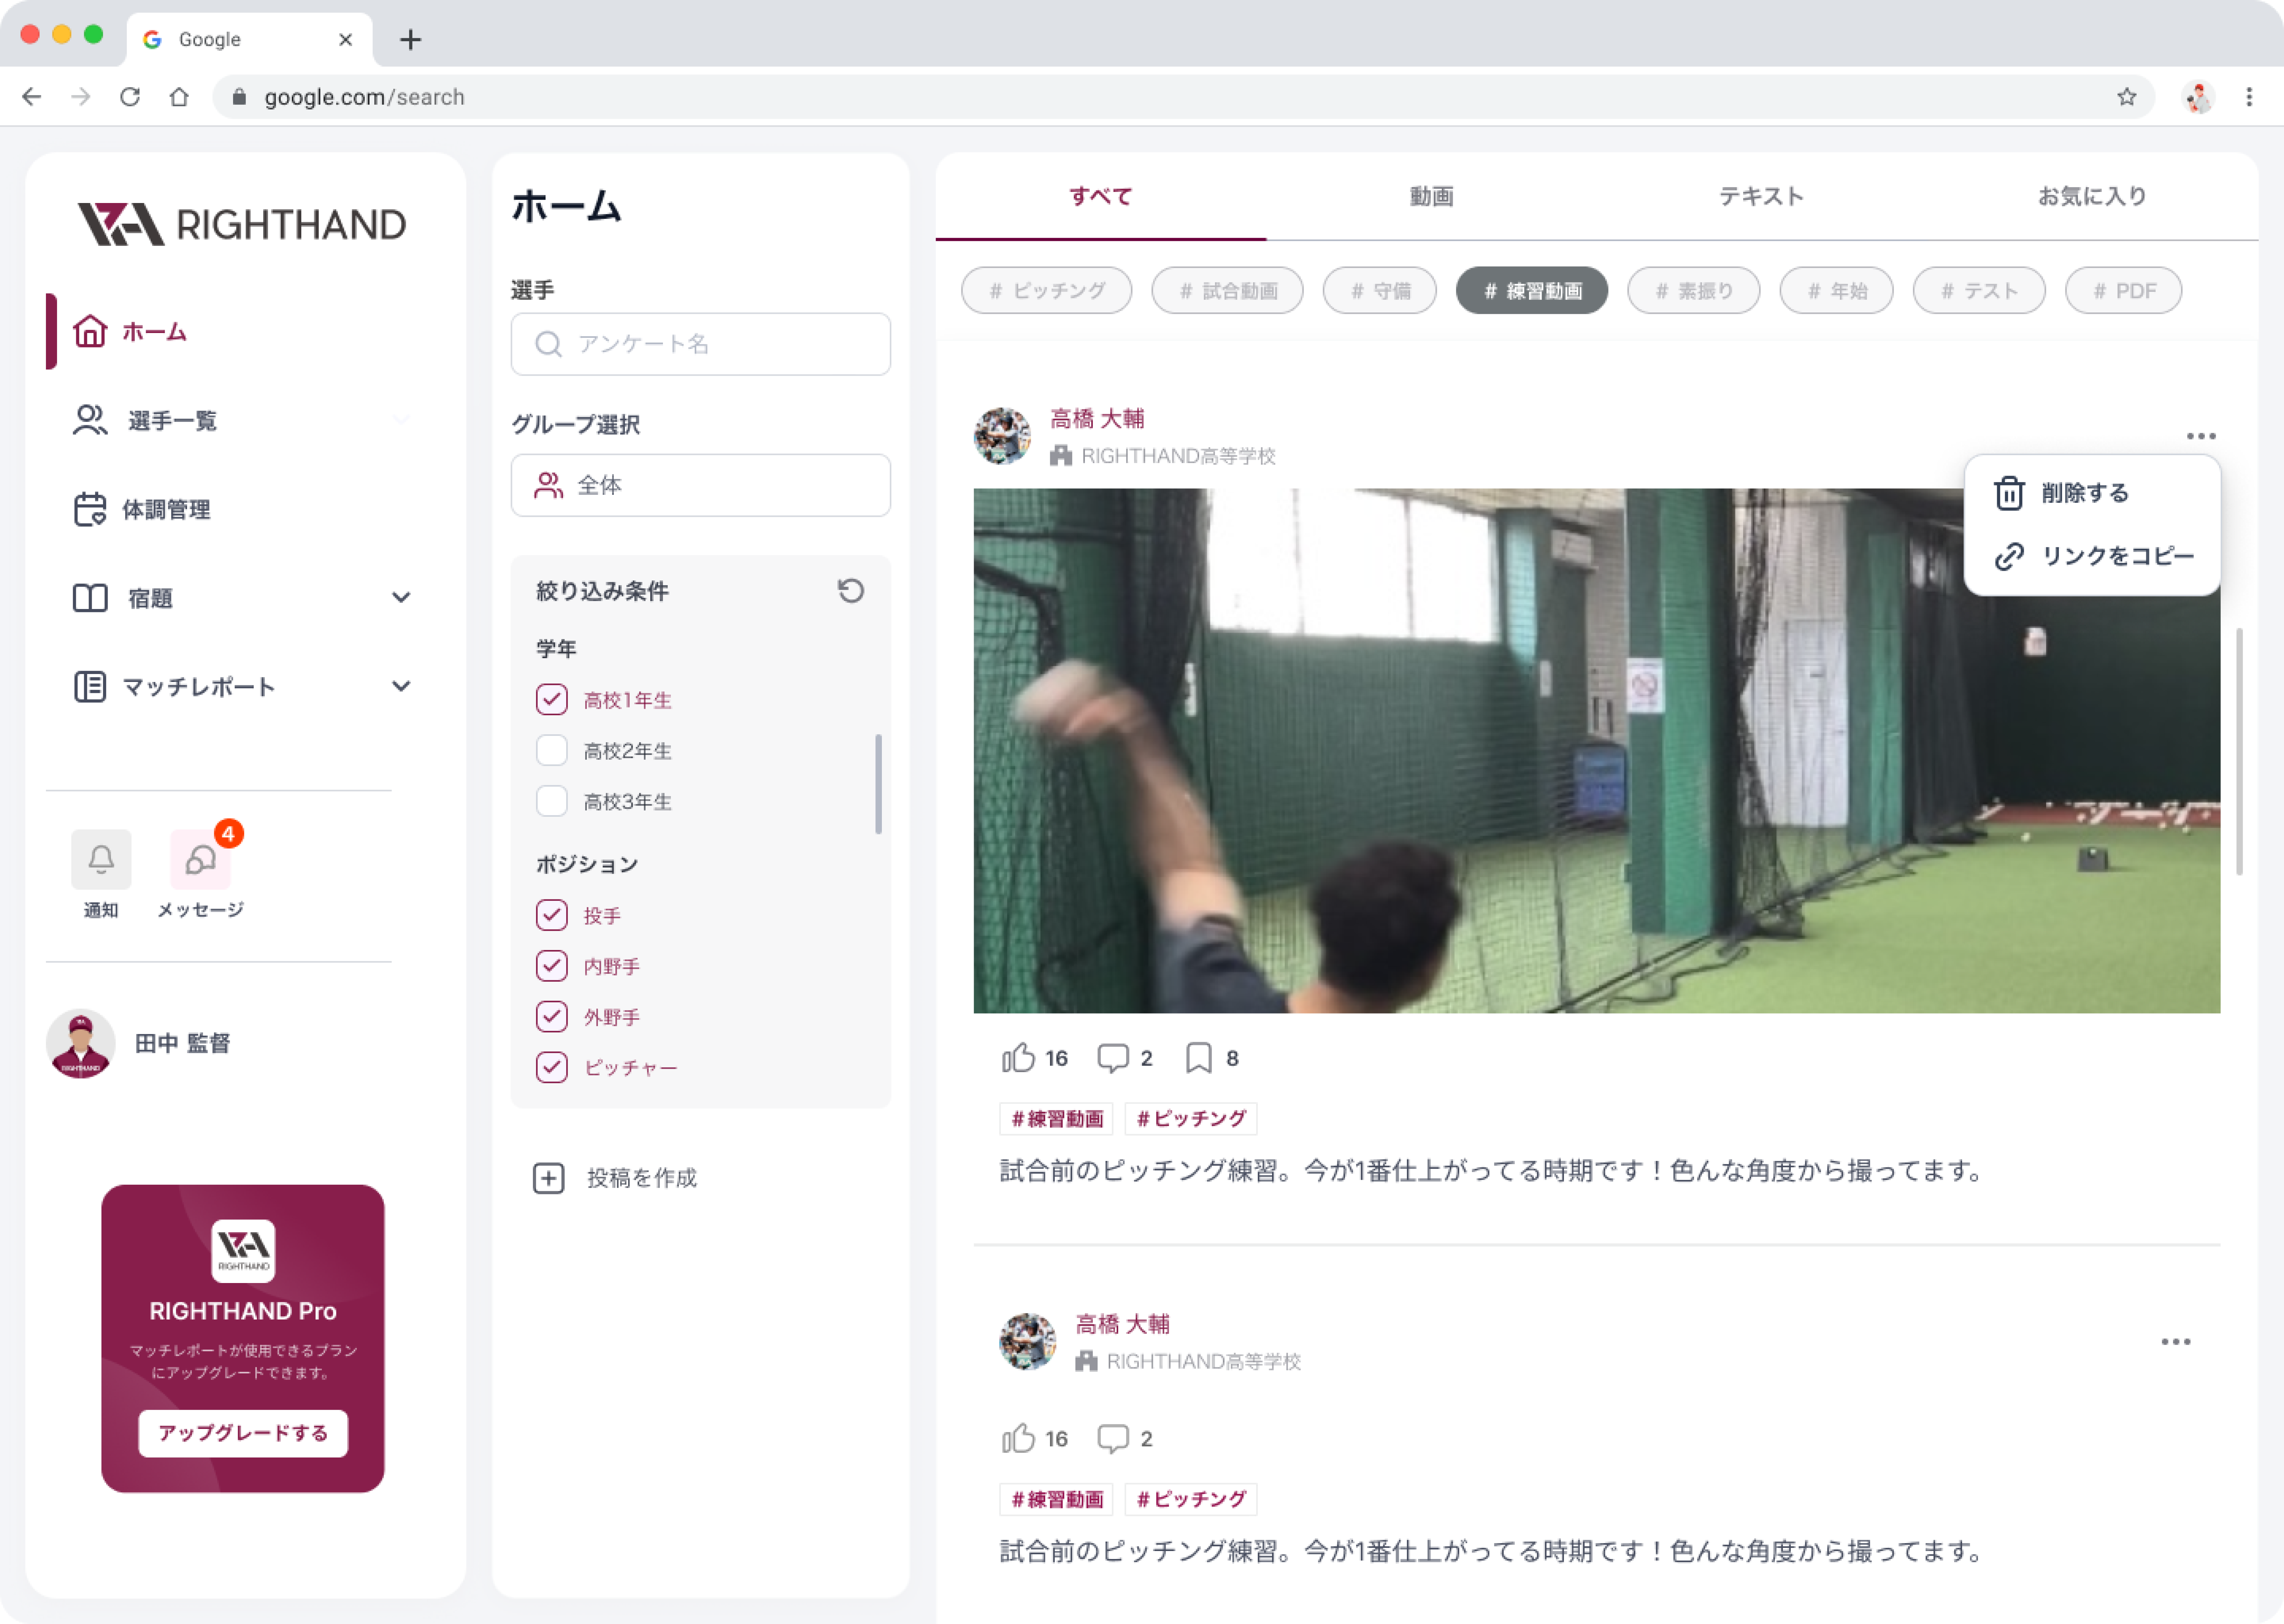This screenshot has width=2284, height=1624.
Task: Click 高橋 大輔 avatar on second post
Action: pyautogui.click(x=1027, y=1342)
